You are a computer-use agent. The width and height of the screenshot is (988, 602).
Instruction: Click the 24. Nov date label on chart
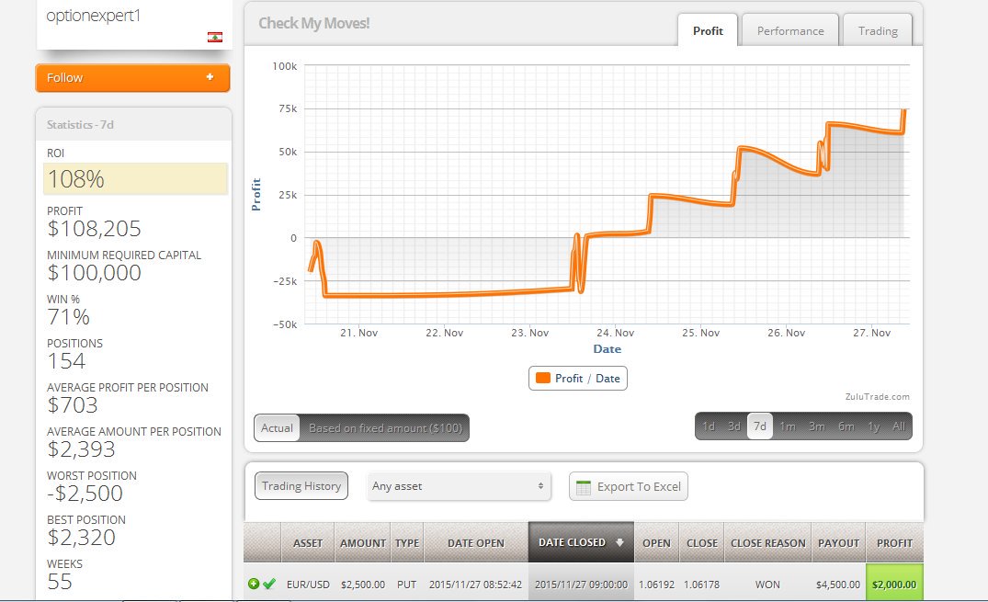coord(615,333)
